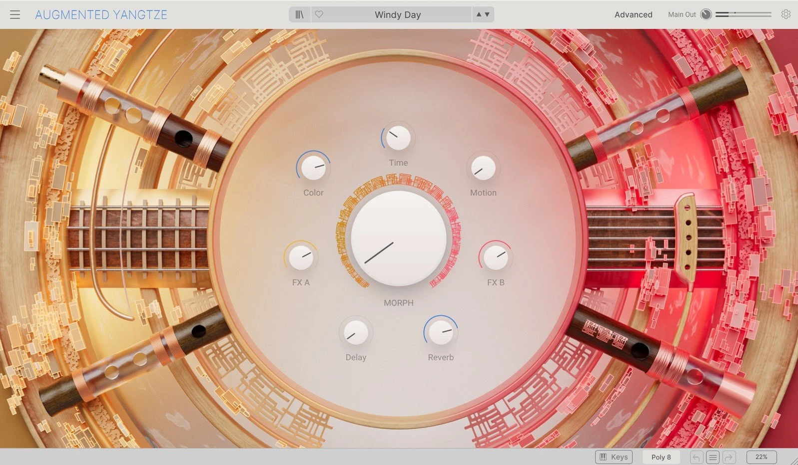Open the Poly 8 polyphony dropdown
Viewport: 798px width, 465px height.
[x=661, y=457]
